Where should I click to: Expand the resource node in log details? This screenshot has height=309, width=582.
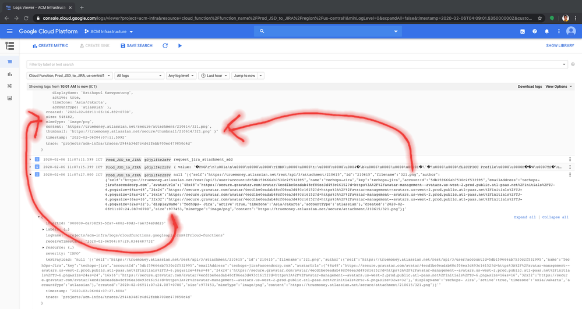[x=44, y=247]
